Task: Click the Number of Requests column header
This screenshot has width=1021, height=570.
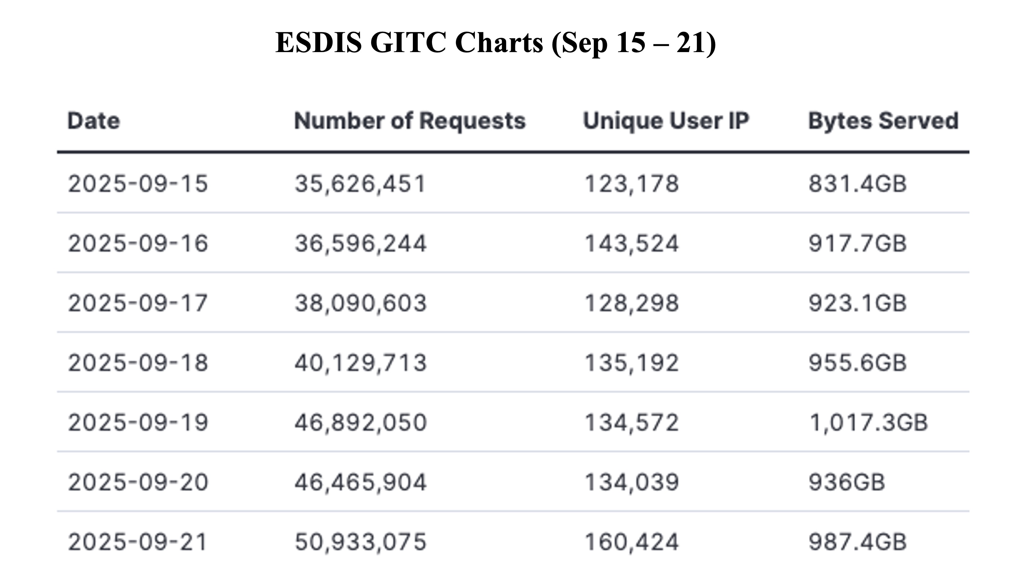Action: [x=410, y=121]
